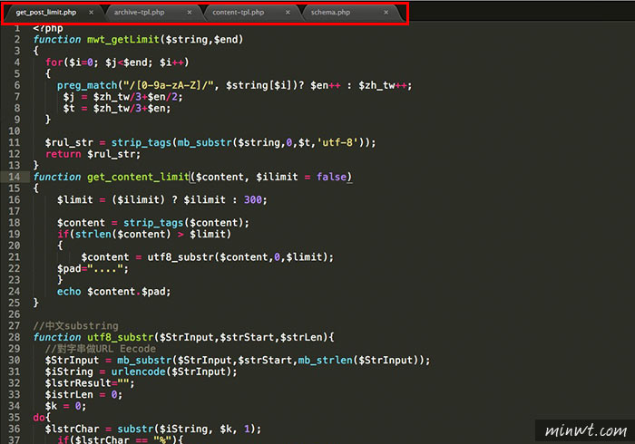
Task: Close the archive-tpl.php tab
Action: click(189, 12)
